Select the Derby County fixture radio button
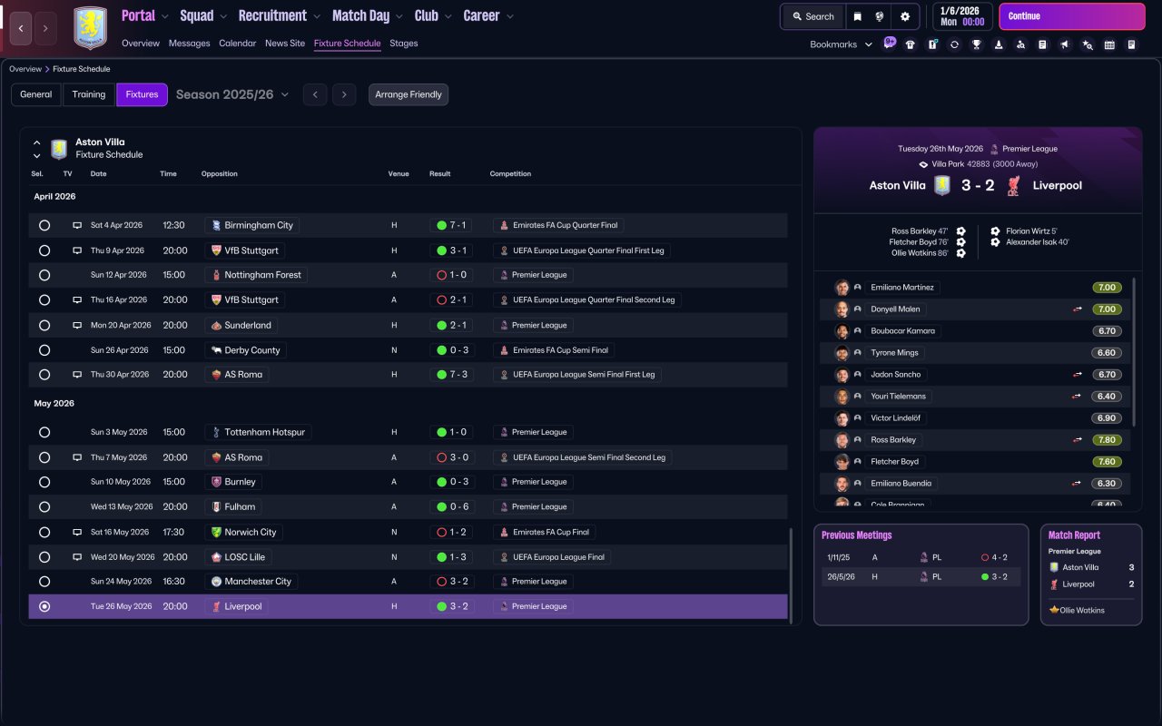Viewport: 1162px width, 726px height. coord(44,350)
